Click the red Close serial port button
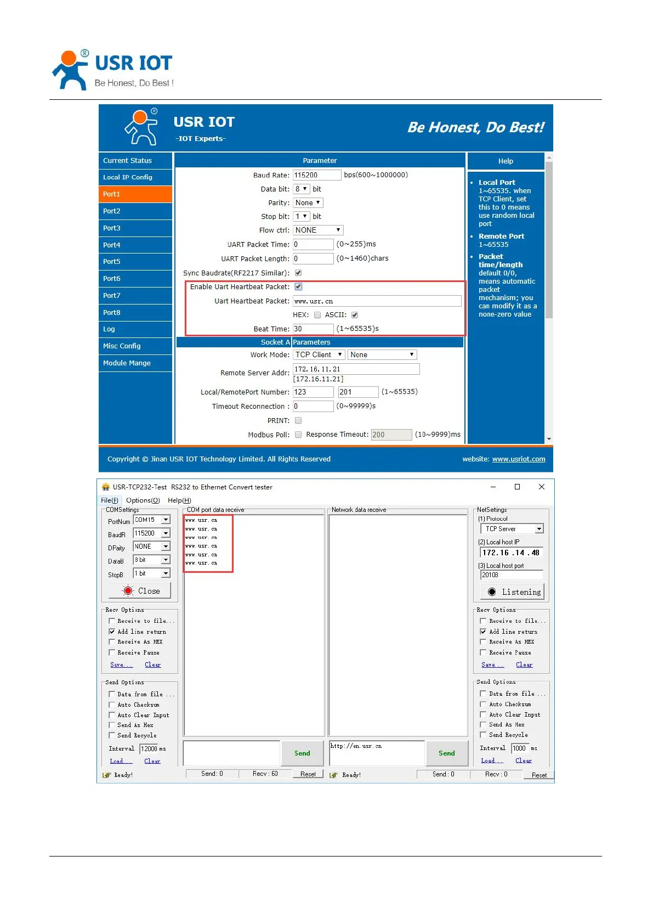653x924 pixels. coord(140,590)
